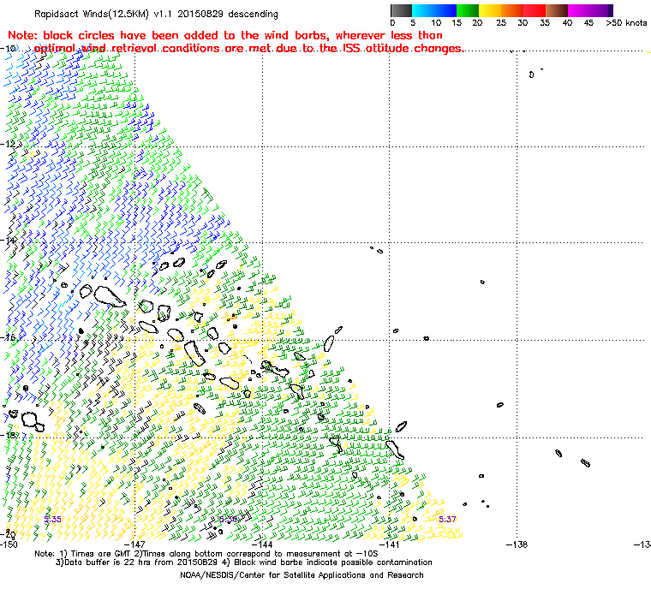This screenshot has width=651, height=589.
Task: Click the gray 0-5 knots legend color
Action: pyautogui.click(x=401, y=10)
